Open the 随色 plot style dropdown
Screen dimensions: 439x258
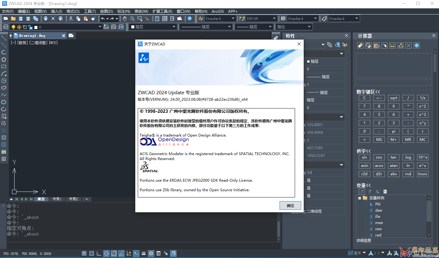294,27
